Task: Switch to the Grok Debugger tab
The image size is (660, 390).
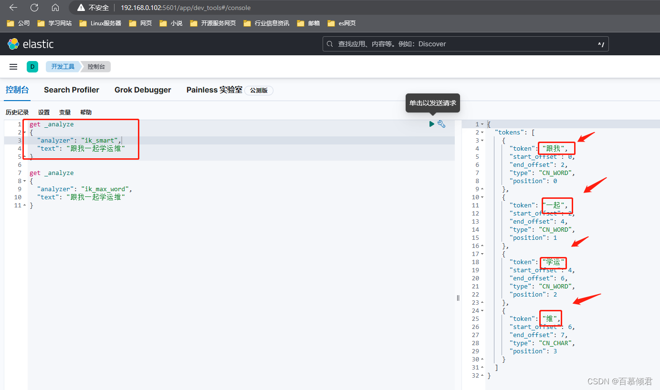Action: click(x=143, y=90)
